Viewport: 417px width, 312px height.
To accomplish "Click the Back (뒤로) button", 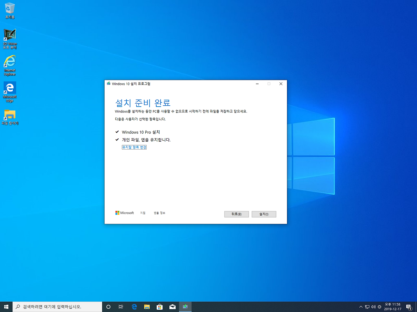I will point(237,214).
